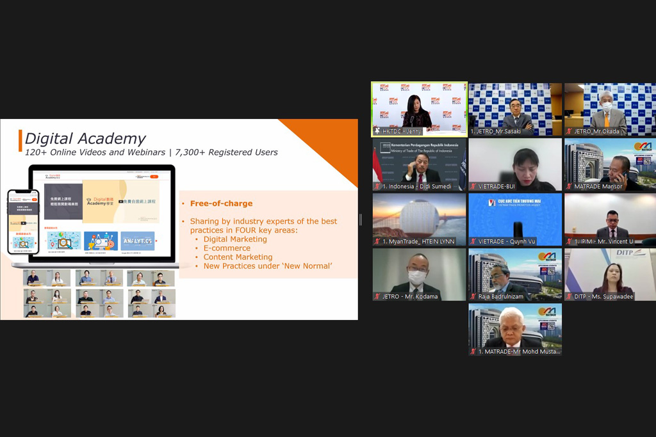Click the muted mic icon for Indonesia - Didi Sumedi
This screenshot has width=656, height=437.
click(x=377, y=186)
